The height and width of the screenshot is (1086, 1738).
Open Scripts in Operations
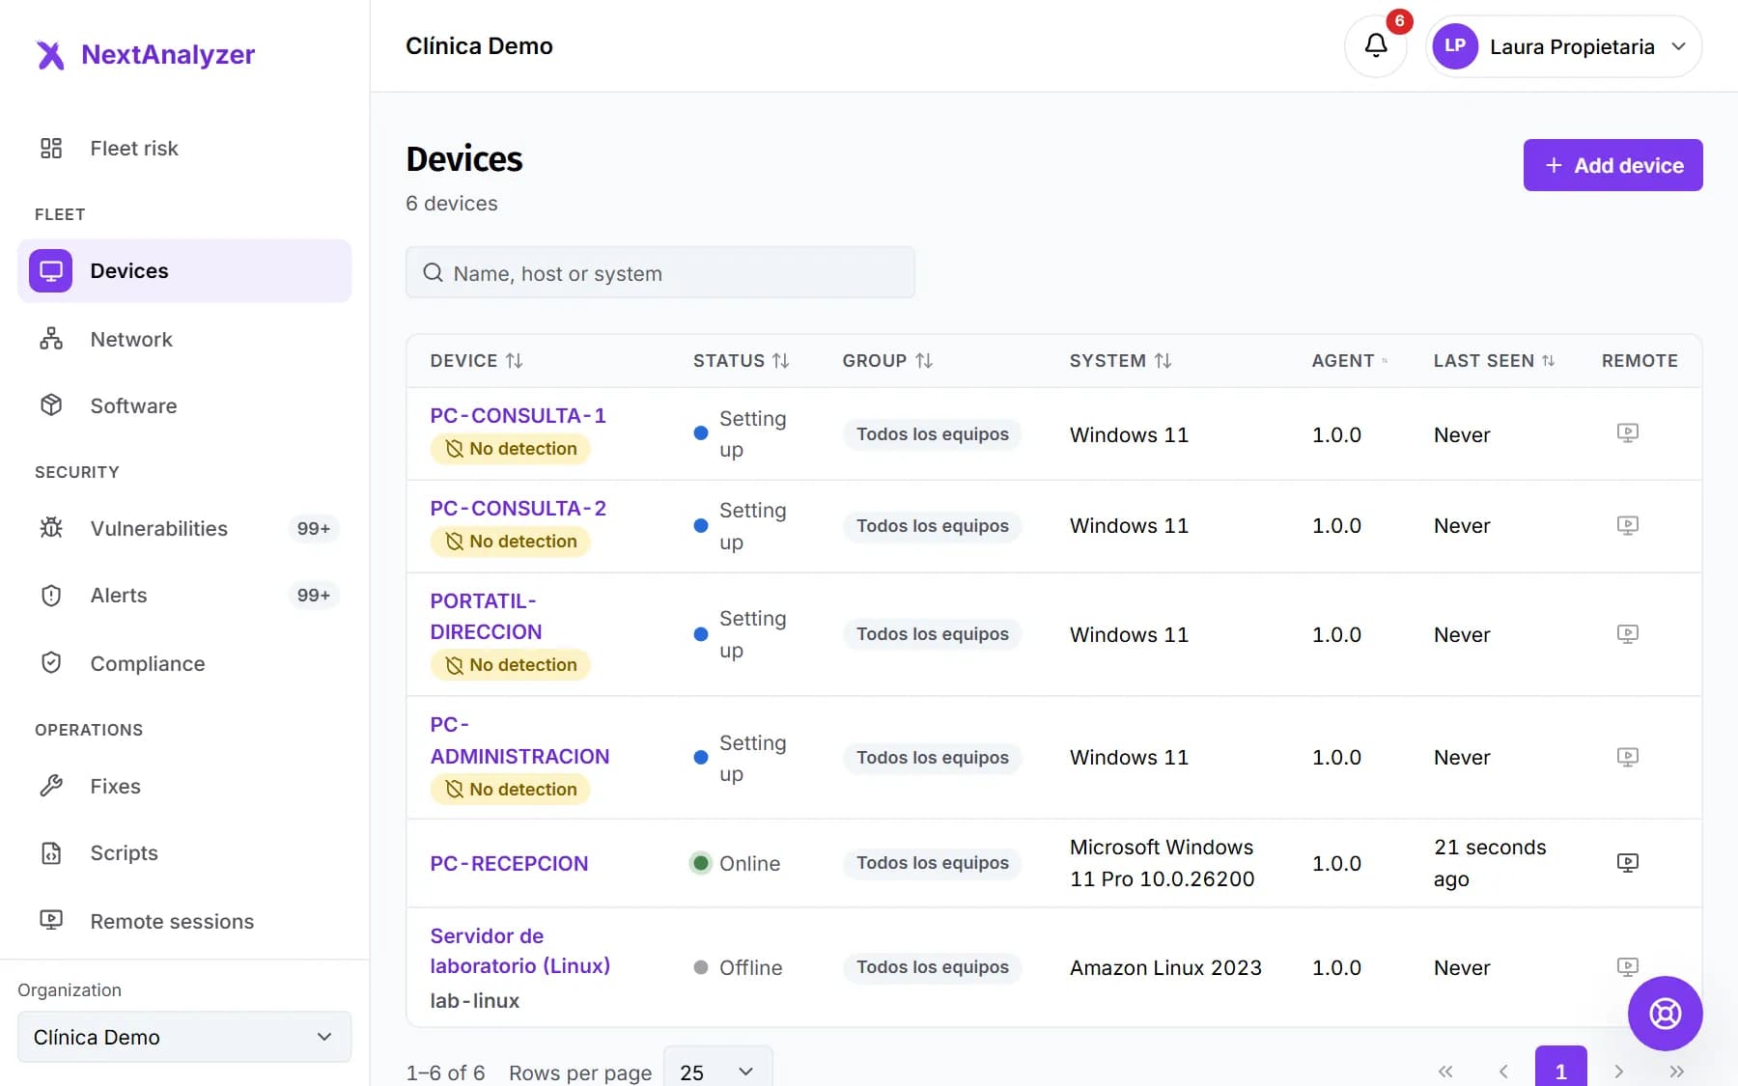(183, 852)
